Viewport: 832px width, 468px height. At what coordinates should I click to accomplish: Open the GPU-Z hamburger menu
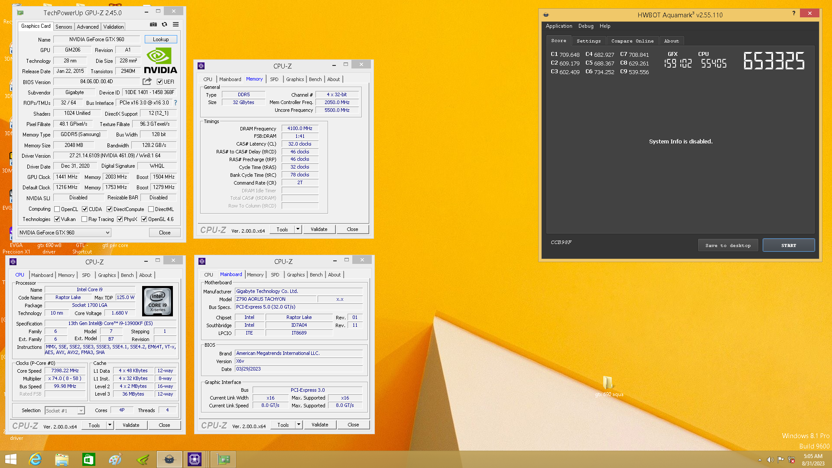pyautogui.click(x=175, y=25)
